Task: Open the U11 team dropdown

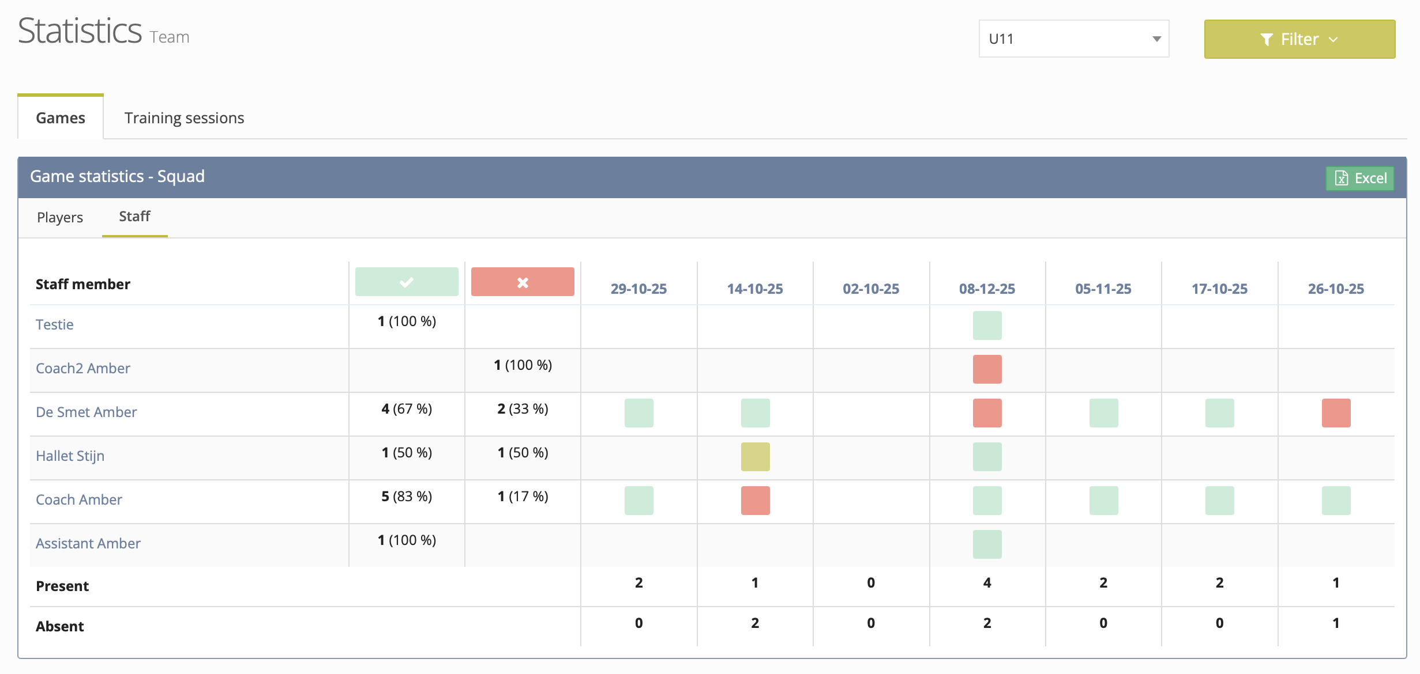Action: (x=1073, y=39)
